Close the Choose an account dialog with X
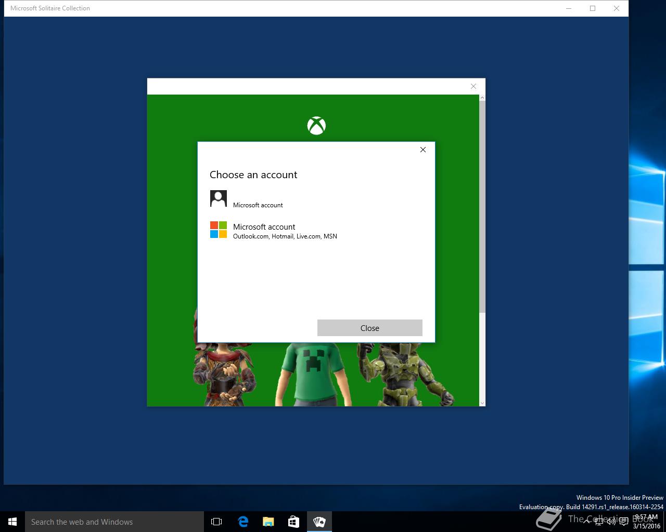Screen dimensions: 666x532 pos(423,150)
